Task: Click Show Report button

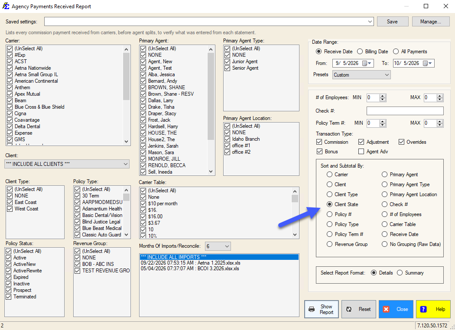Action: 321,309
